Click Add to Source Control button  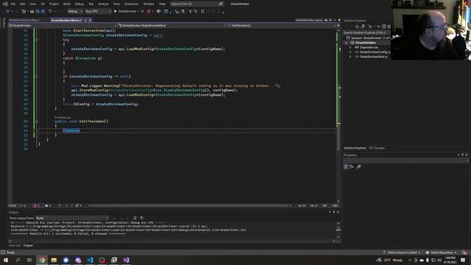402,252
